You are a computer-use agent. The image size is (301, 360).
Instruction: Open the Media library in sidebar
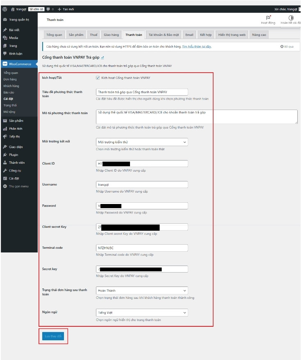tap(13, 38)
